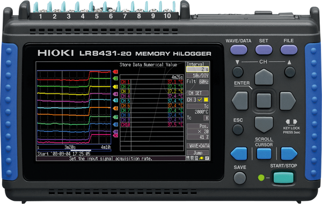Select the CH SET screen heading
This screenshot has height=204, width=322.
197,93
